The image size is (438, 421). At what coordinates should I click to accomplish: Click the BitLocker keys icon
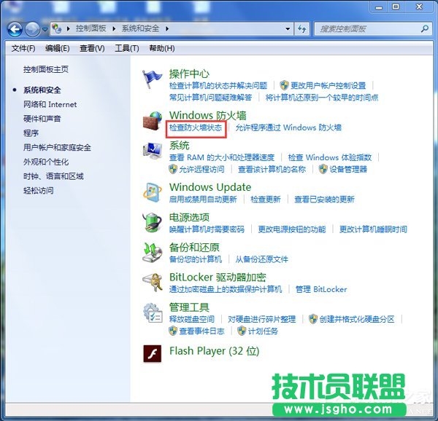pos(153,283)
